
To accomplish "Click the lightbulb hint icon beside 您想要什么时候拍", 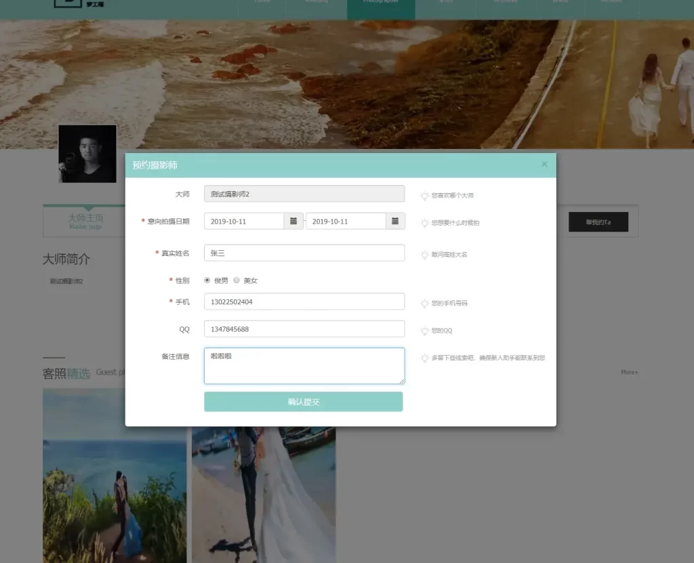I will tap(424, 223).
